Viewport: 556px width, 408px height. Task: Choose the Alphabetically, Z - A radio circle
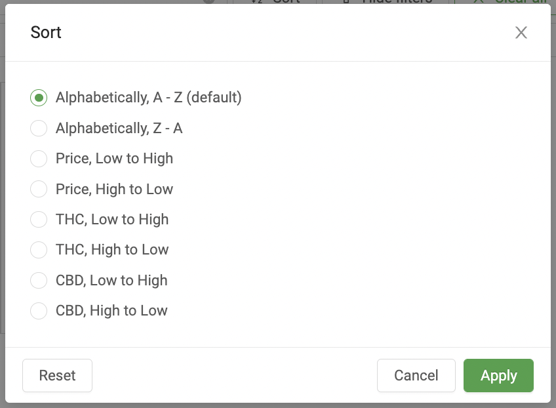pos(39,129)
